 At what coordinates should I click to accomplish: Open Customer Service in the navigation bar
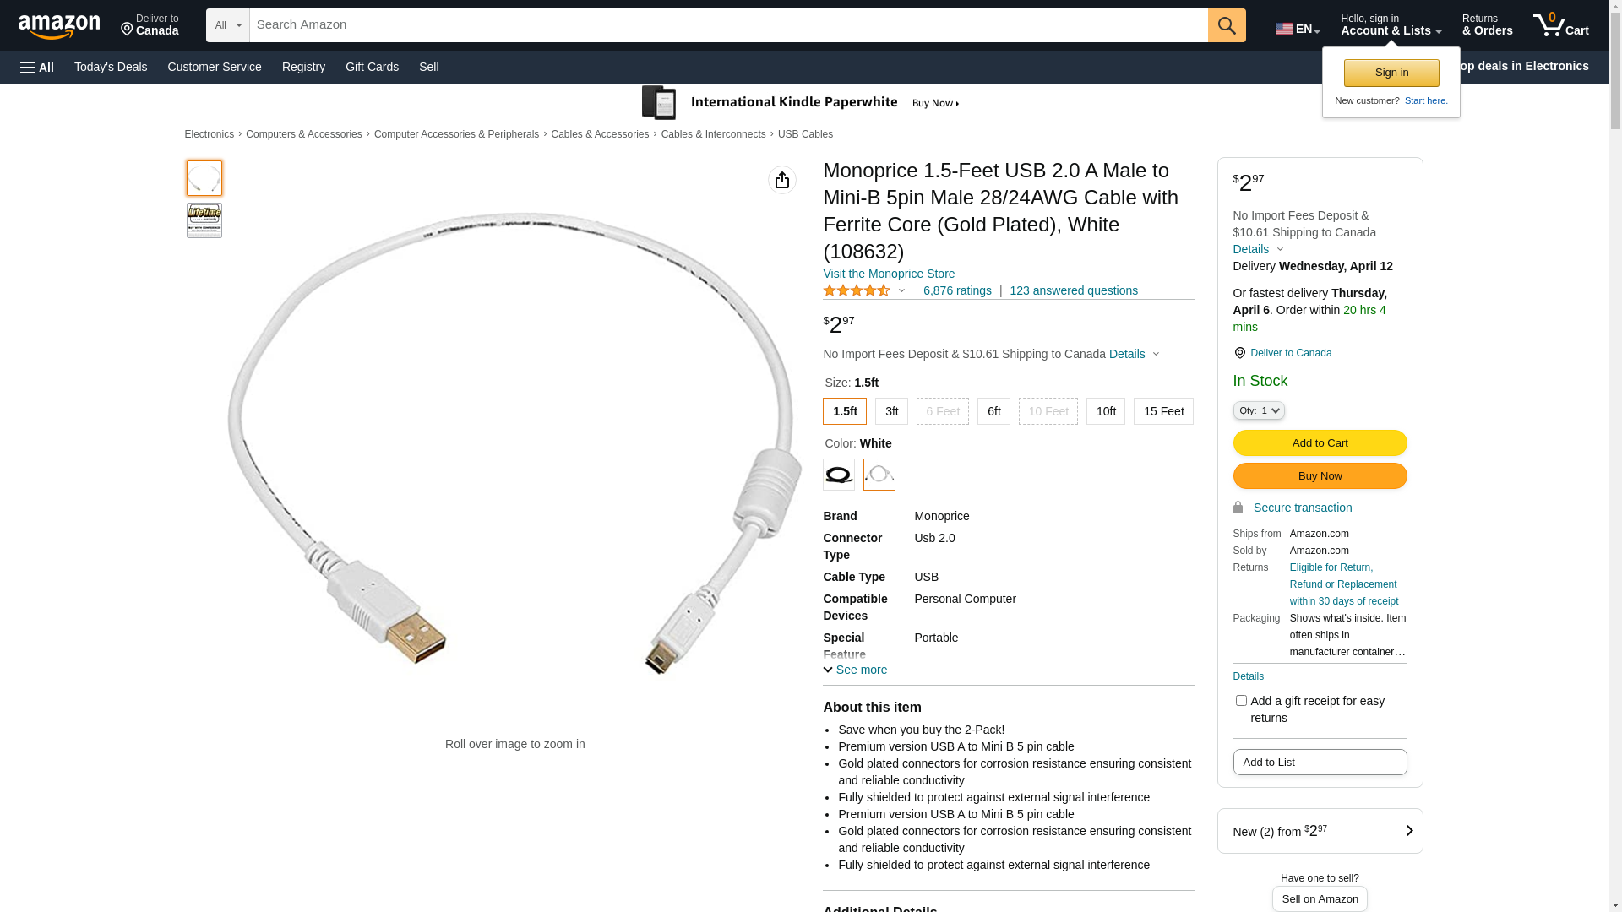(215, 67)
